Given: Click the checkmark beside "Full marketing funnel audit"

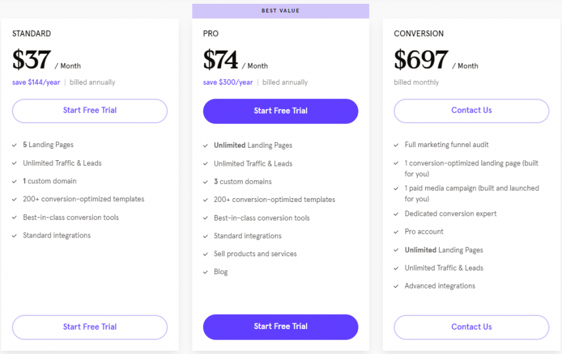Looking at the screenshot, I should coord(397,145).
